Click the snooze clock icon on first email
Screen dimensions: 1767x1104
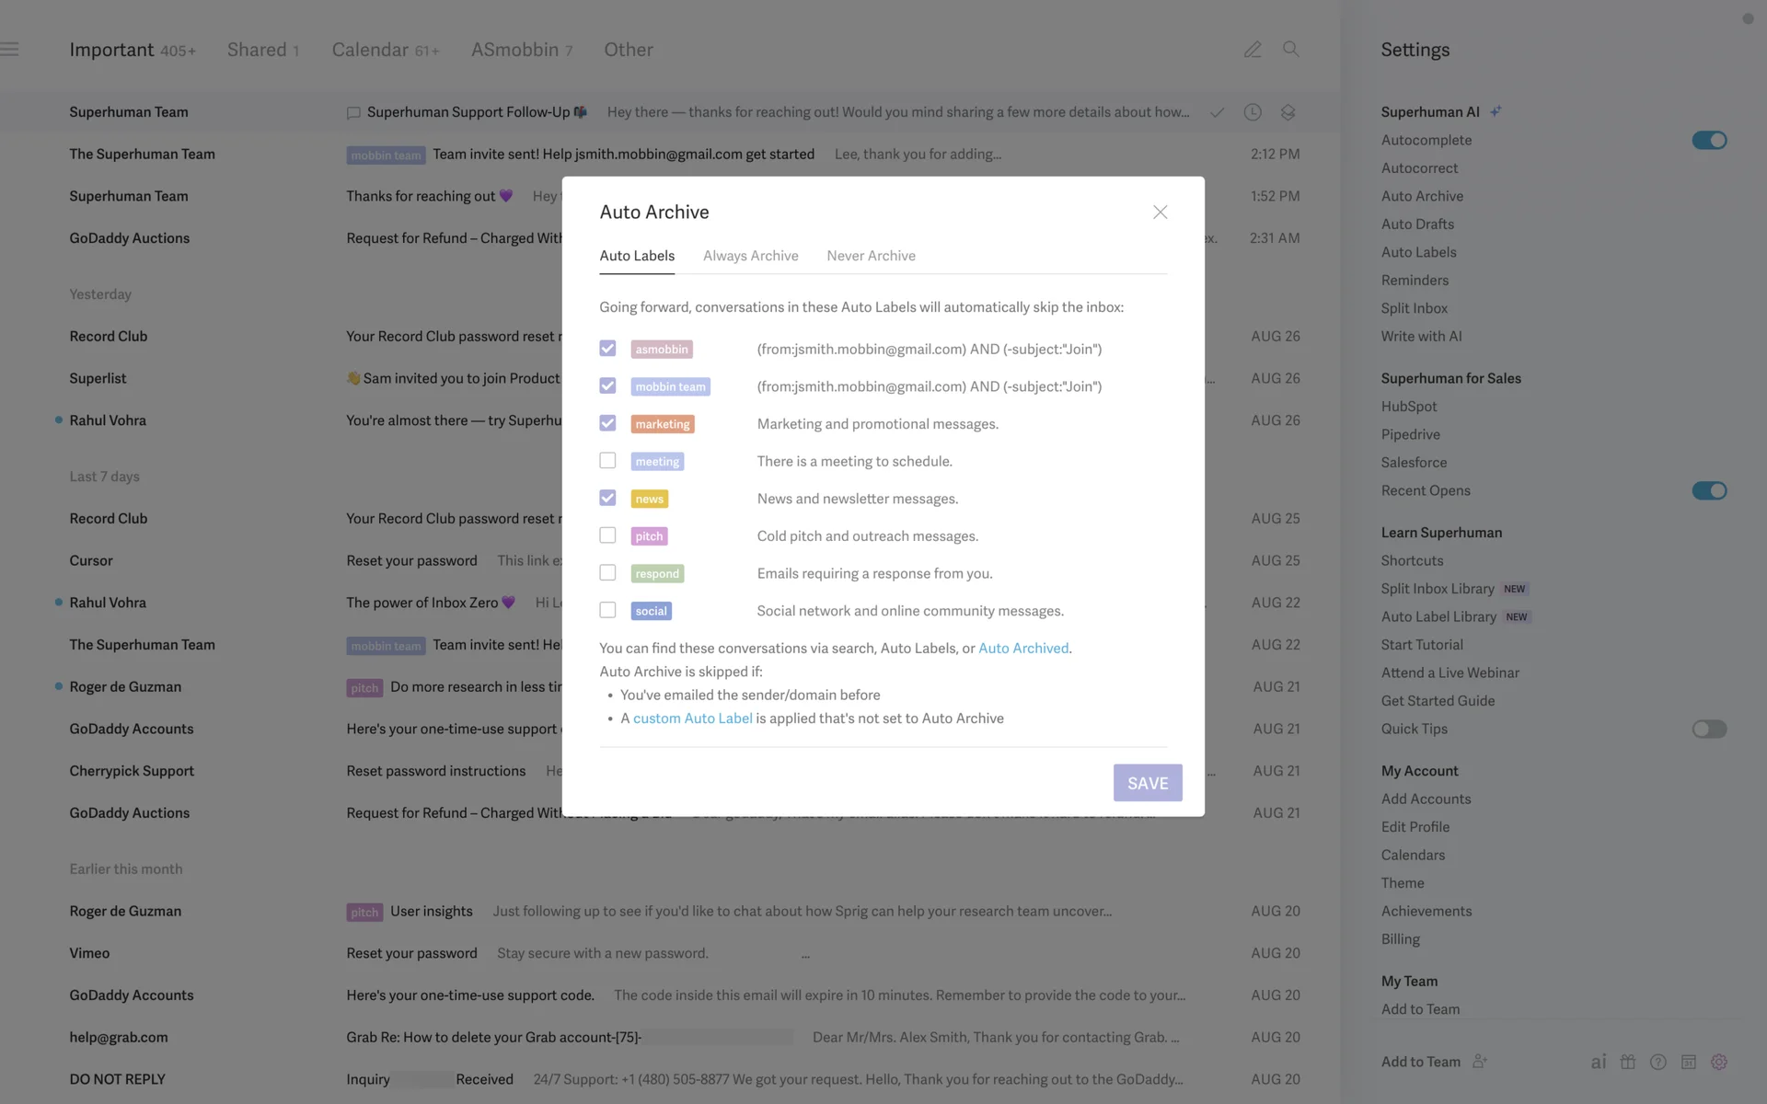pyautogui.click(x=1253, y=112)
